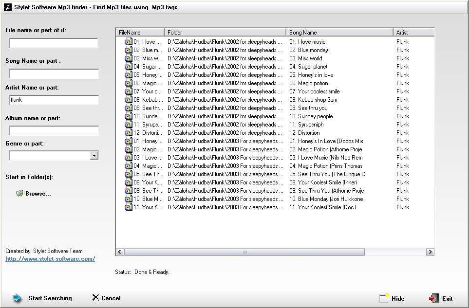The height and width of the screenshot is (308, 469).
Task: Click the mp3 icon for "09. See thru you" row
Action: pos(128,108)
